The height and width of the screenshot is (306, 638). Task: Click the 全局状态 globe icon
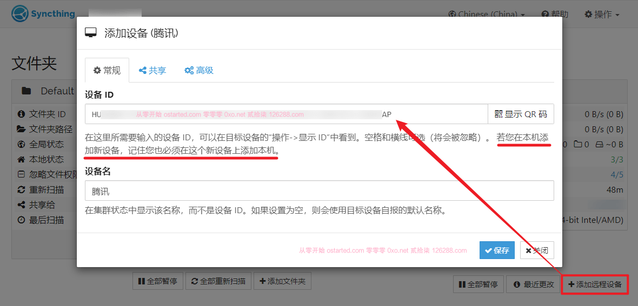(21, 144)
